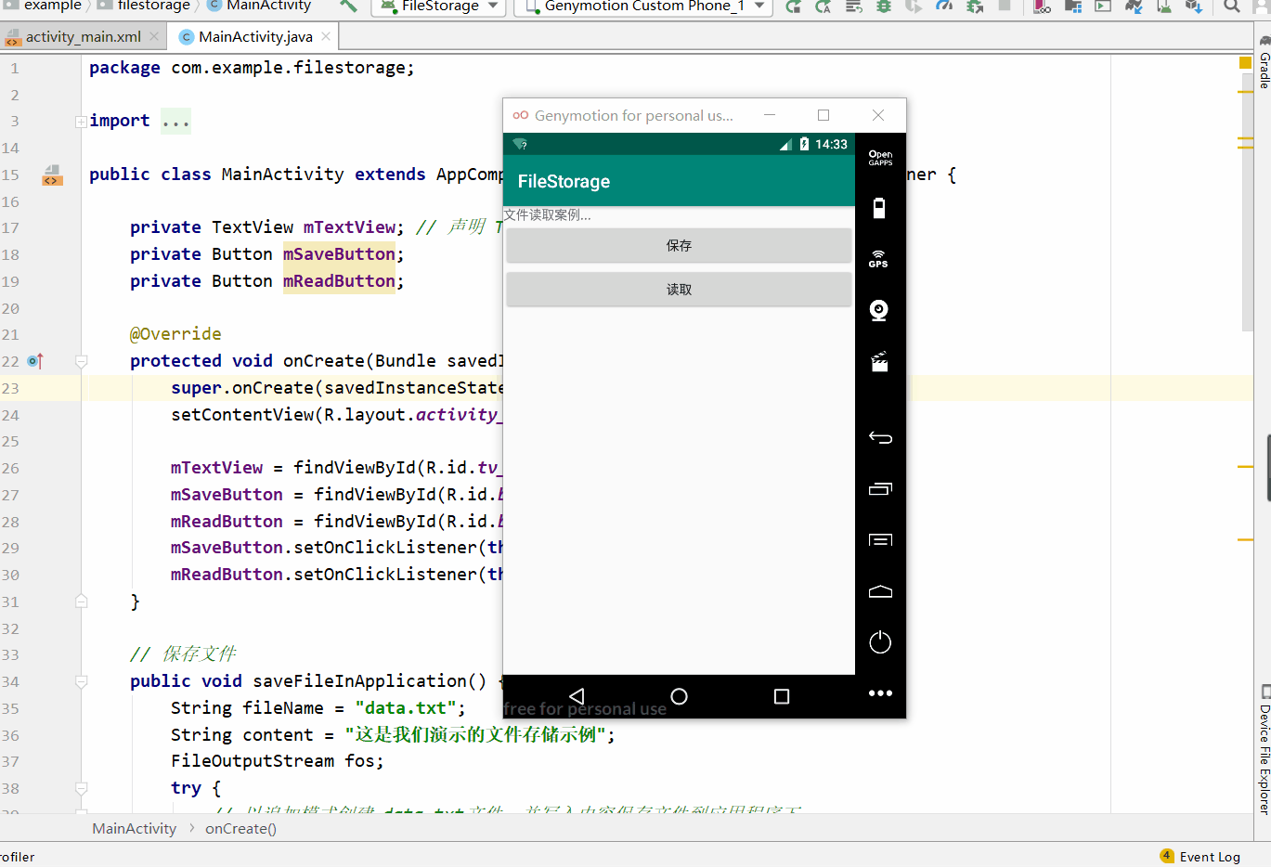Viewport: 1271px width, 867px height.
Task: Open the search magnifier in toolbar
Action: point(1231,6)
